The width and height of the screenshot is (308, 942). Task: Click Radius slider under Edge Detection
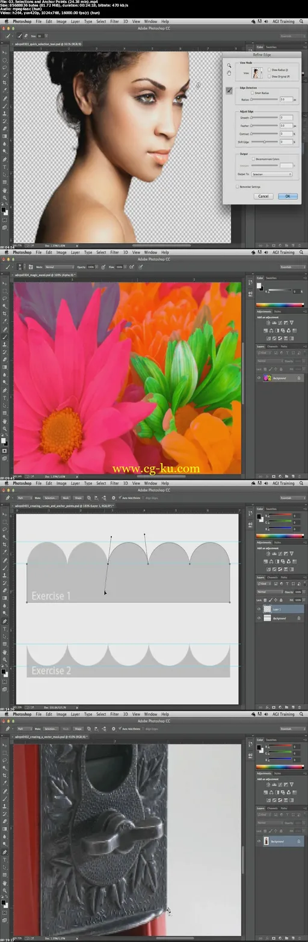(x=264, y=100)
